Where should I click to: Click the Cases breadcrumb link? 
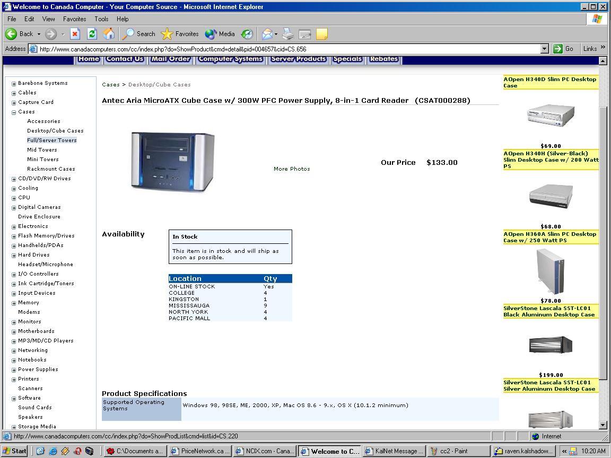[x=111, y=84]
